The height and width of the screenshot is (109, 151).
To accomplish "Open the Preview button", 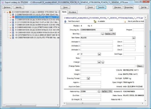I will (x=118, y=7).
